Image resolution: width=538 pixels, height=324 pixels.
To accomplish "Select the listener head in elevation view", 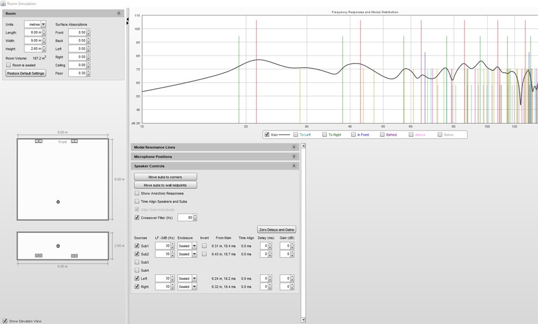I will click(x=58, y=246).
